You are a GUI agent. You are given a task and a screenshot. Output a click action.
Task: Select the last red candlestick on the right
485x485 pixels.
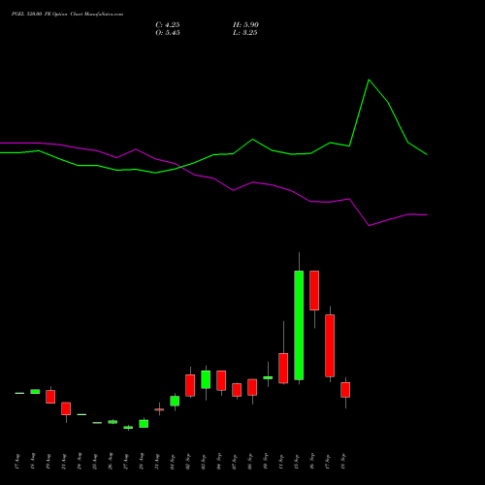(345, 390)
